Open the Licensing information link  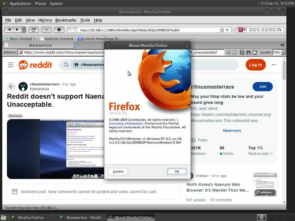pyautogui.click(x=125, y=123)
